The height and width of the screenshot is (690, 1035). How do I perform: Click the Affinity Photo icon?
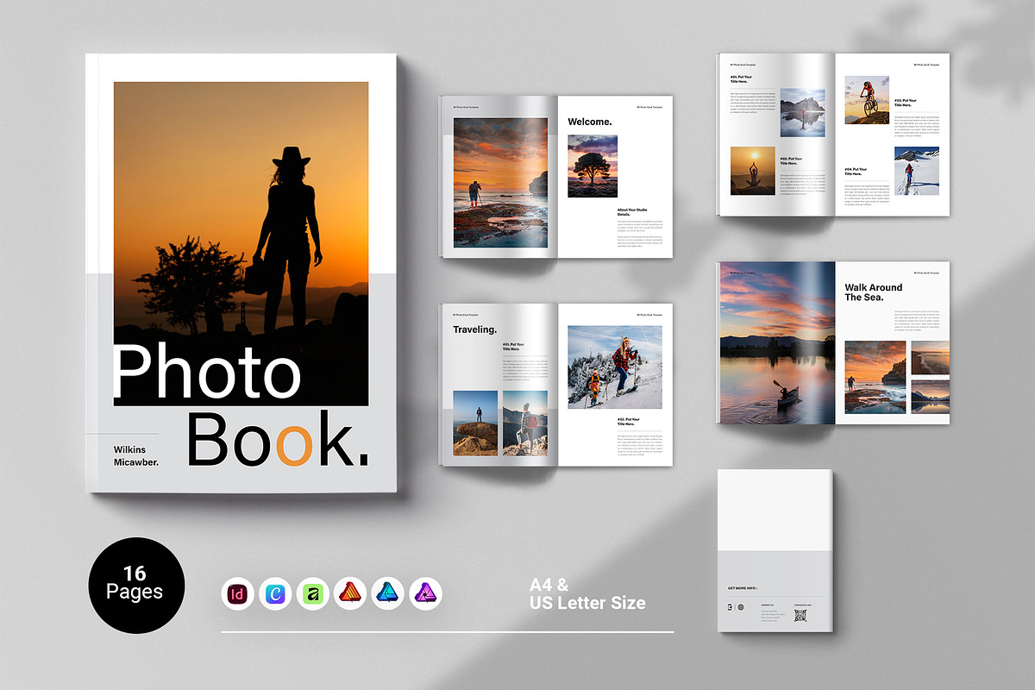425,593
